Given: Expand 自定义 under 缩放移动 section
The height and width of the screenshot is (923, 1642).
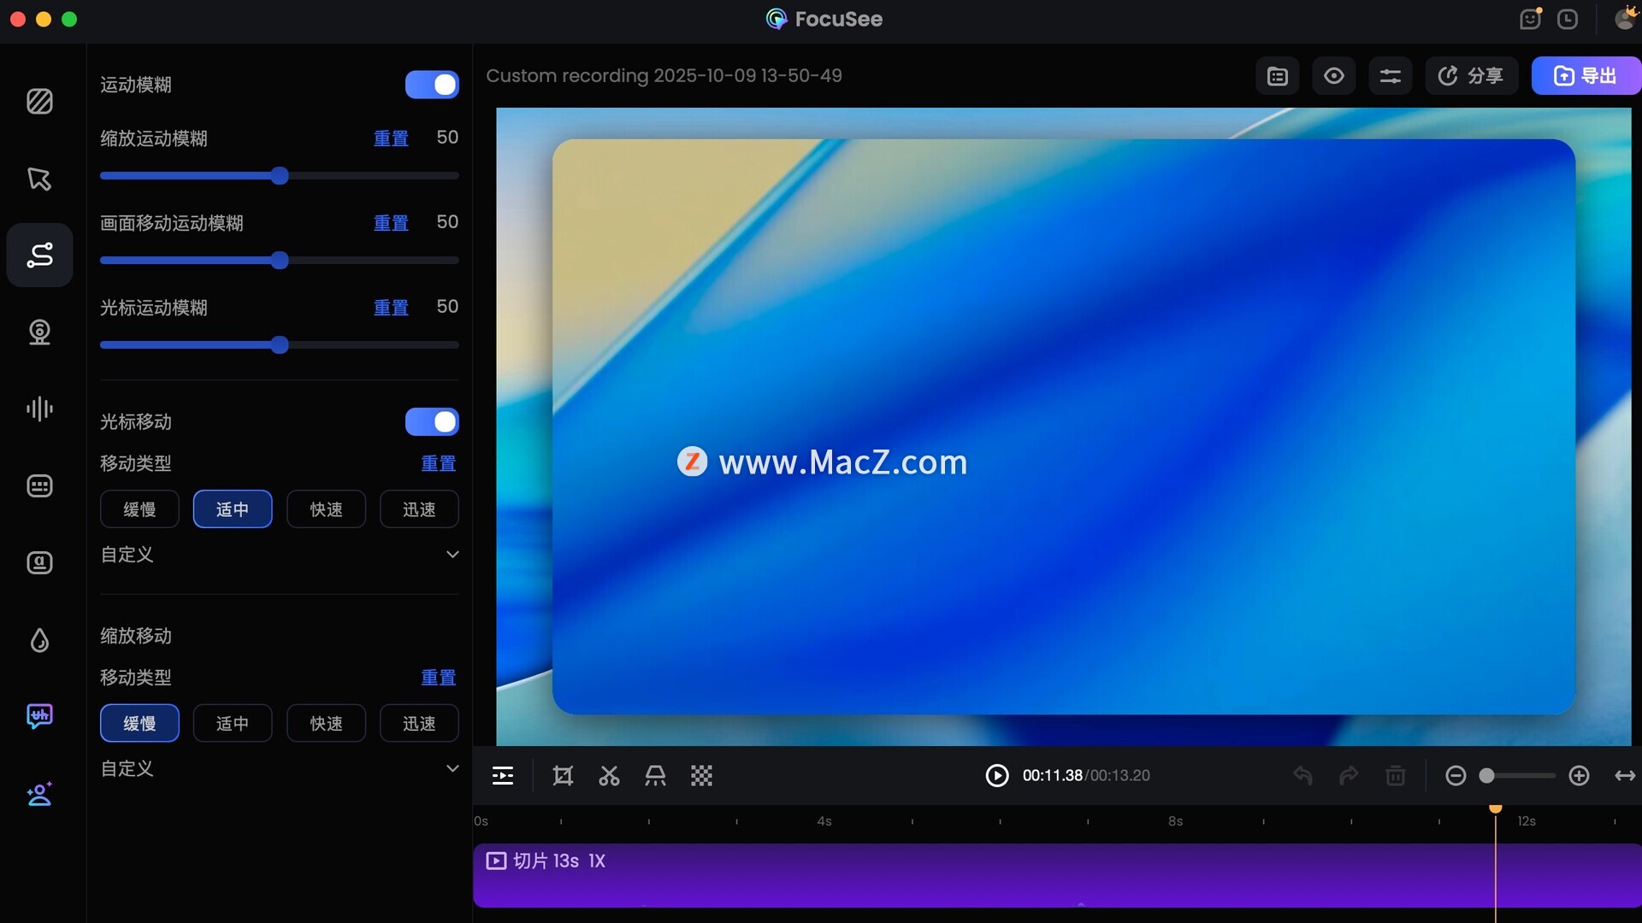Looking at the screenshot, I should (452, 768).
